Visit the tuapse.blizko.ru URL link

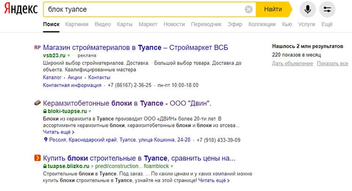tap(69, 166)
